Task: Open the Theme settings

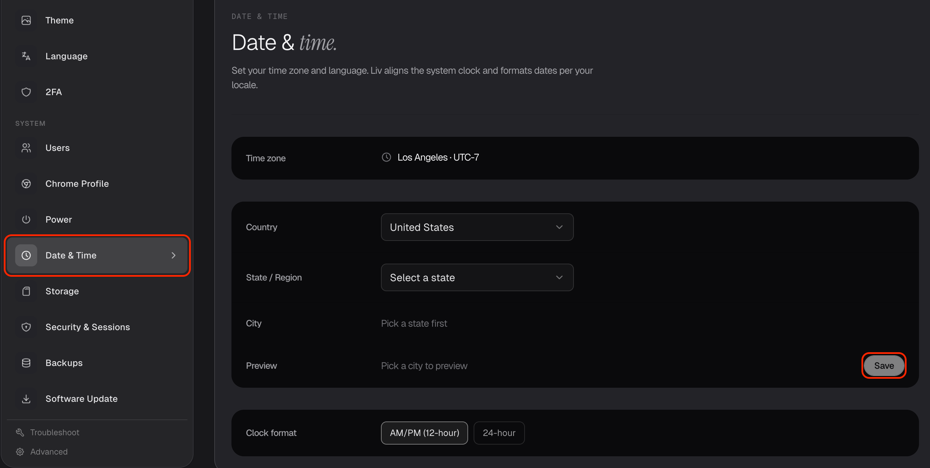Action: pyautogui.click(x=97, y=20)
